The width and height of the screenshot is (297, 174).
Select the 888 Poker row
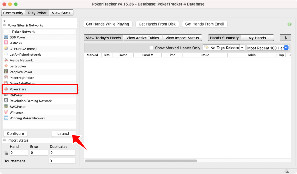39,37
